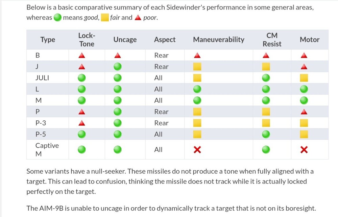Viewport: 338px width, 217px height.
Task: Click the CM Resist column header
Action: coord(272,40)
